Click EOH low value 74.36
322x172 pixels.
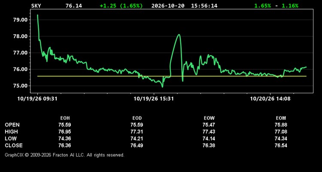click(x=65, y=138)
